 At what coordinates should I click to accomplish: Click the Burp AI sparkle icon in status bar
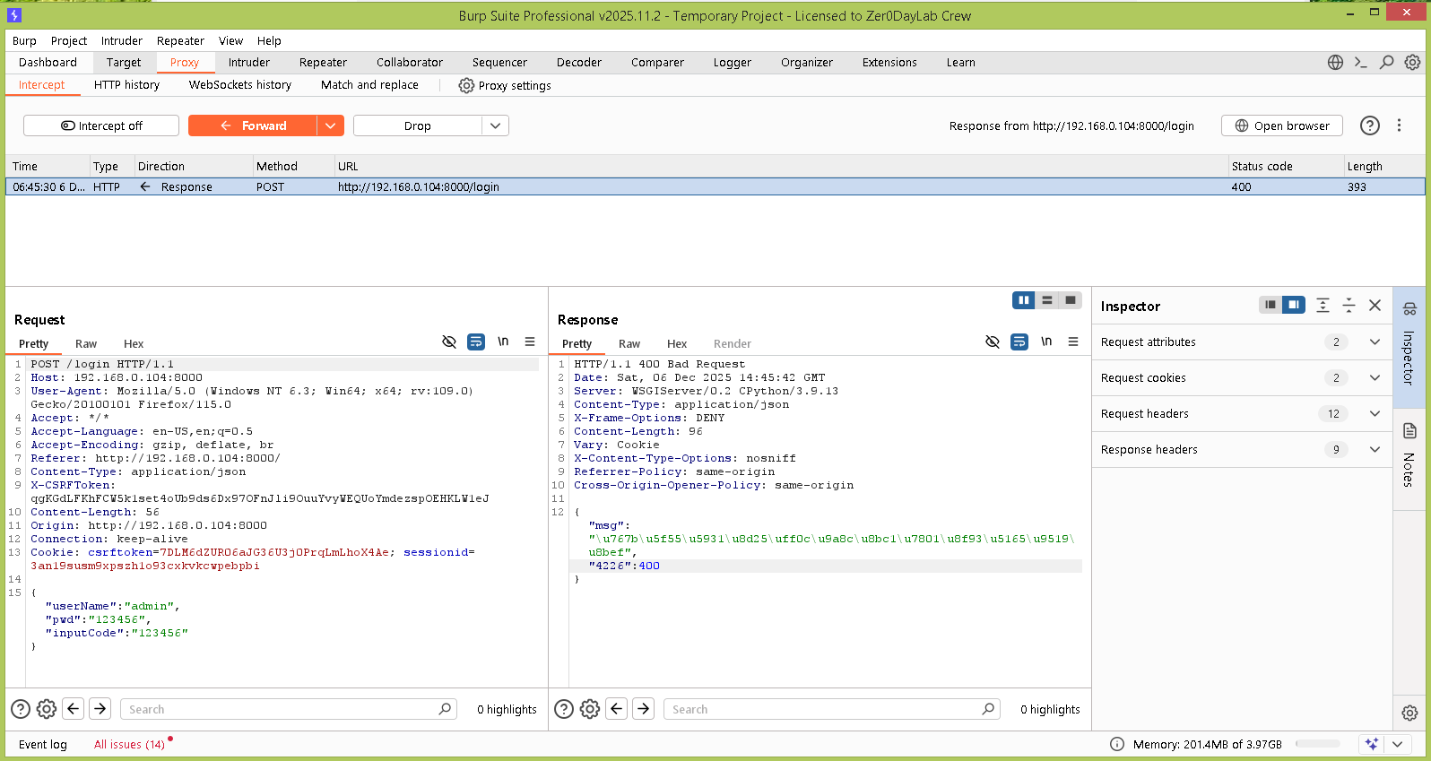coord(1372,744)
